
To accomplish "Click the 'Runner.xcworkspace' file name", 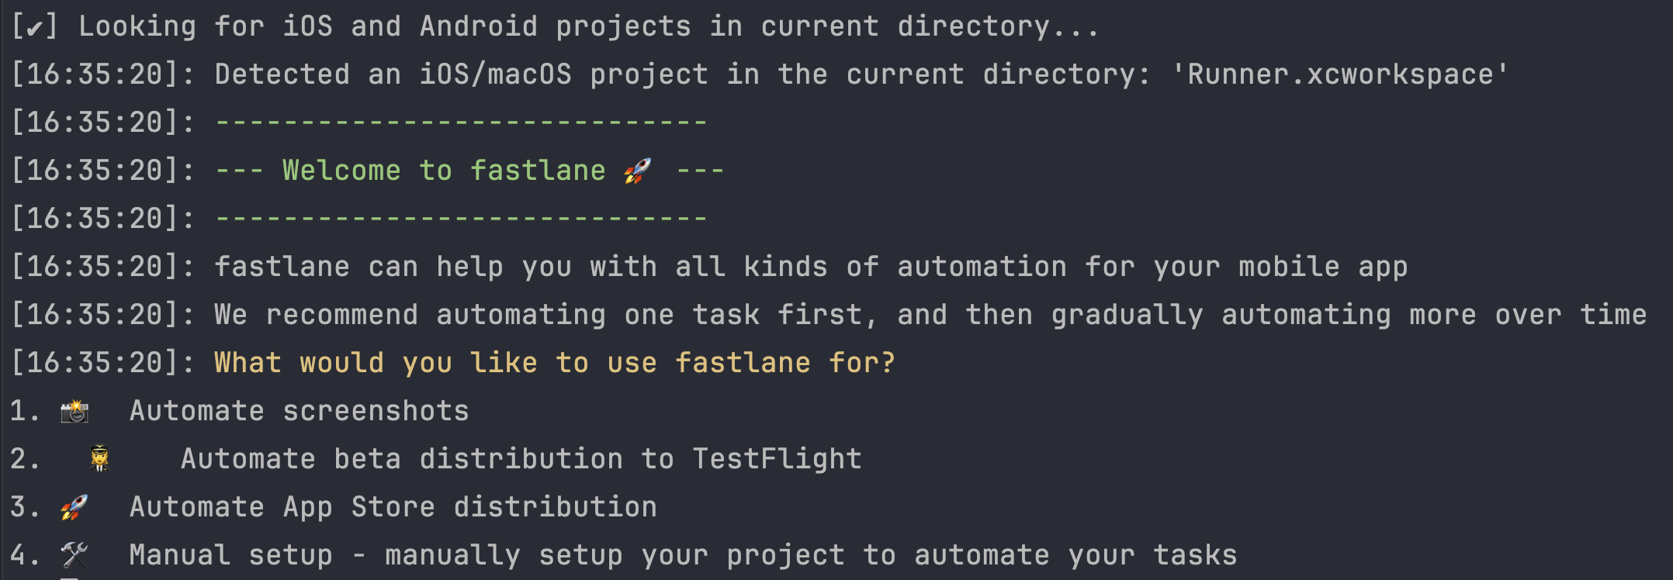I will pyautogui.click(x=1340, y=74).
